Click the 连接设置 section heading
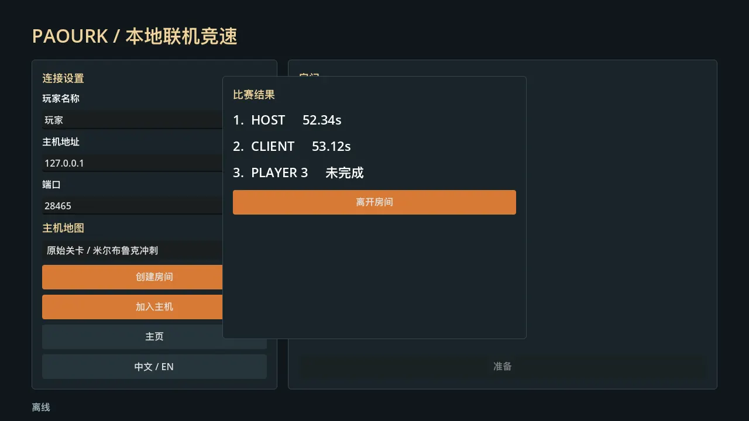Image resolution: width=749 pixels, height=421 pixels. (x=63, y=78)
